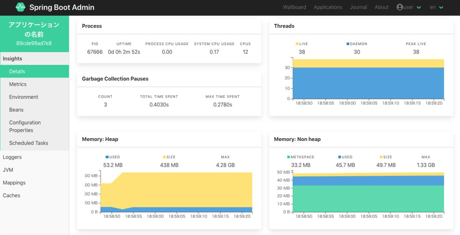Click the yellow SIZE legend in Non heap

(x=386, y=157)
